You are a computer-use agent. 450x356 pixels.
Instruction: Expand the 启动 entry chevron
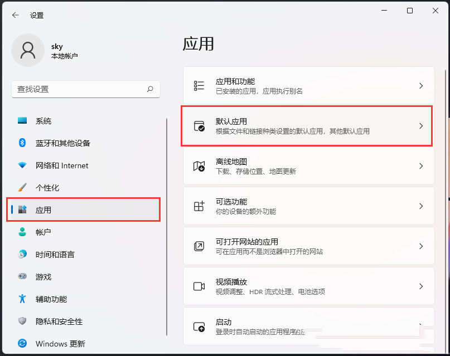click(x=421, y=326)
